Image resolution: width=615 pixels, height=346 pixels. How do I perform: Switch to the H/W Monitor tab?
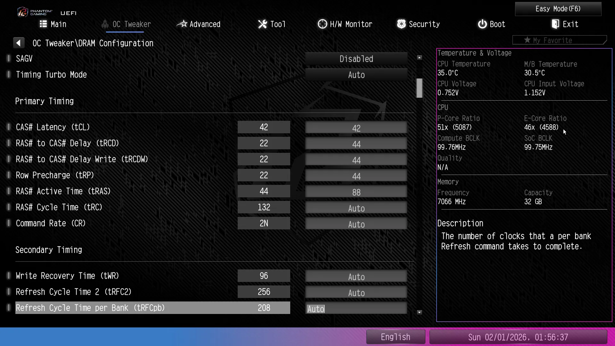[351, 24]
